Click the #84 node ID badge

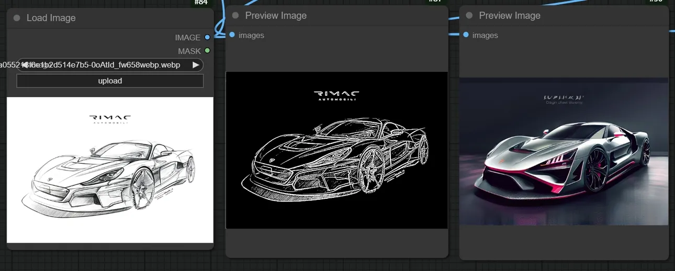click(201, 3)
